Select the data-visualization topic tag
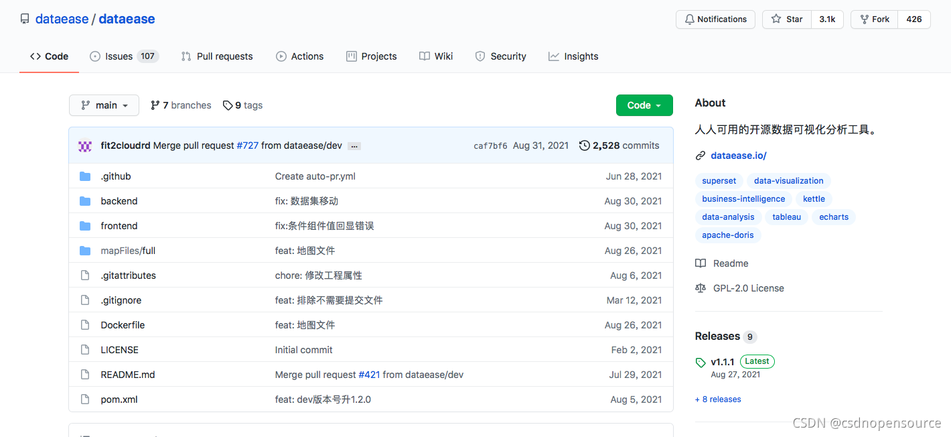Image resolution: width=951 pixels, height=437 pixels. pos(789,181)
